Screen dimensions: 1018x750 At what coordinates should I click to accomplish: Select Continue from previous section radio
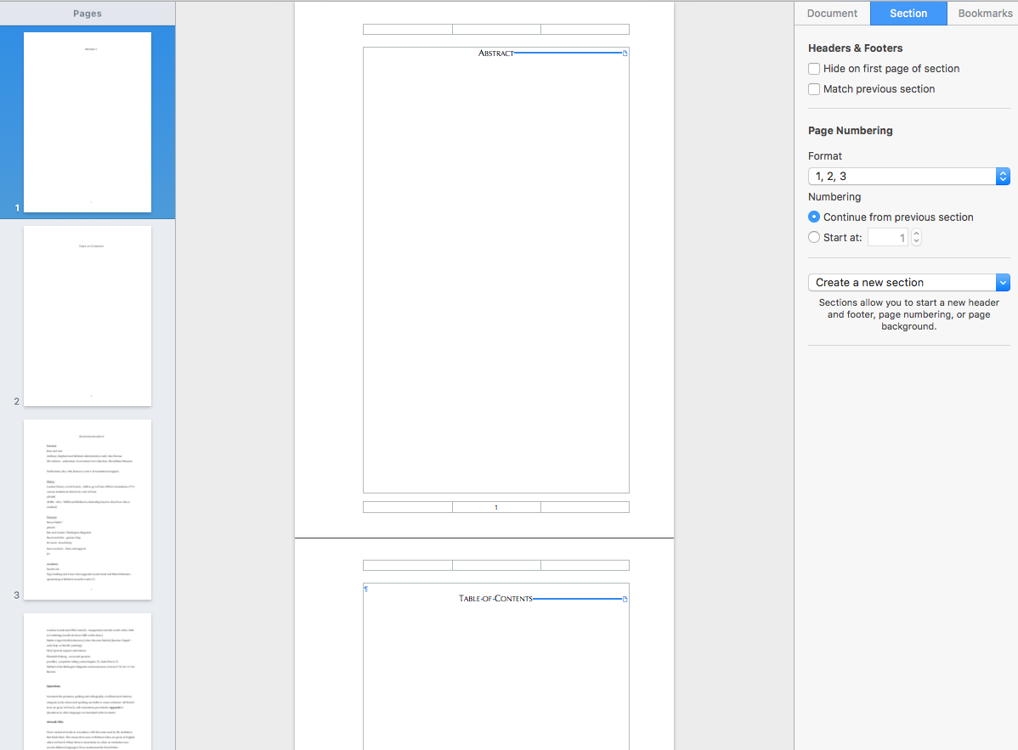click(814, 217)
